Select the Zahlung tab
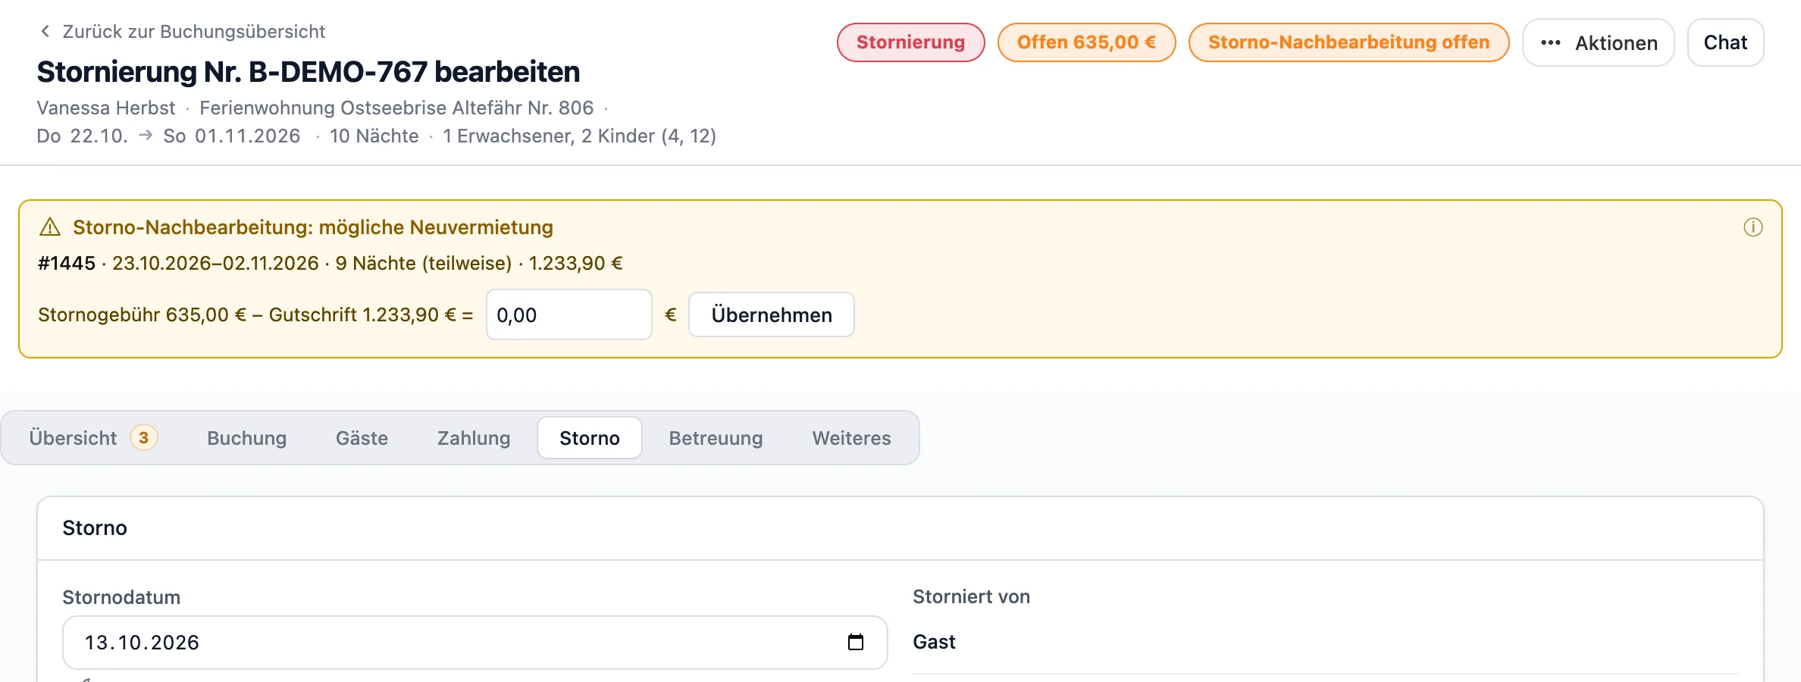1801x682 pixels. point(474,438)
